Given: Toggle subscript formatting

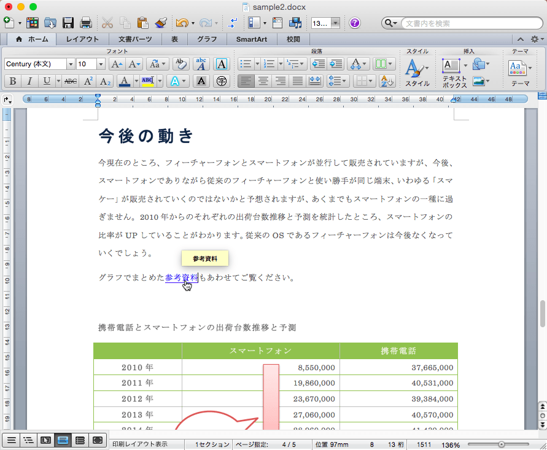Looking at the screenshot, I should 105,81.
